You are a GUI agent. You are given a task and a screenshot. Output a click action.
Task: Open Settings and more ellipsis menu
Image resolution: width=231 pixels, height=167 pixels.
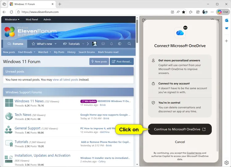212,12
